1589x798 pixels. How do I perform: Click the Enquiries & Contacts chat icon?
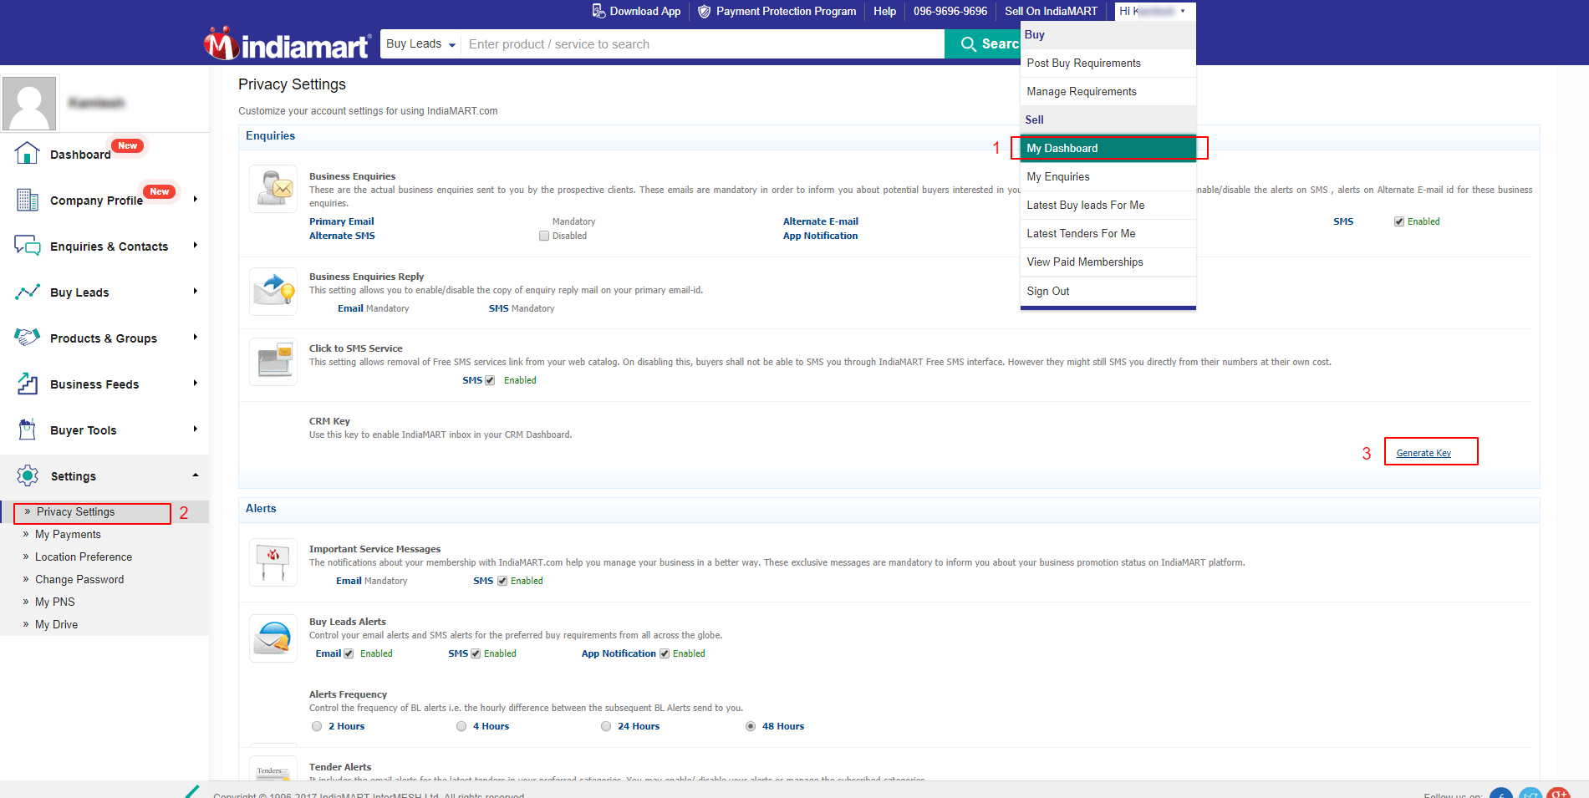click(28, 246)
